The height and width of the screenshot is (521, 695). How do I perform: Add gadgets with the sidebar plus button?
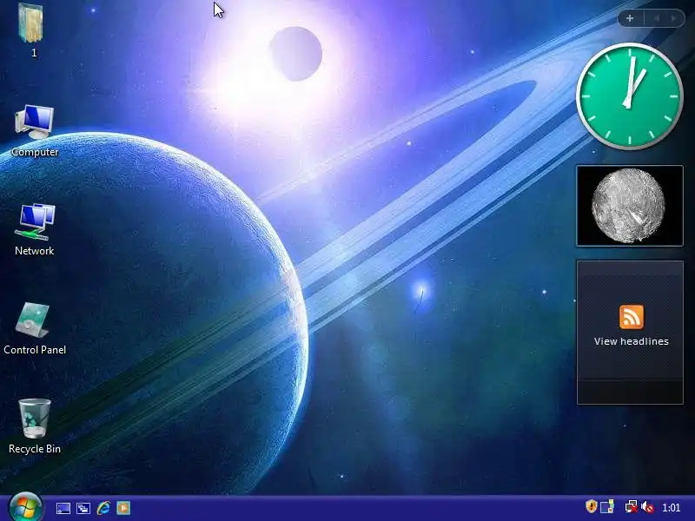[x=630, y=18]
